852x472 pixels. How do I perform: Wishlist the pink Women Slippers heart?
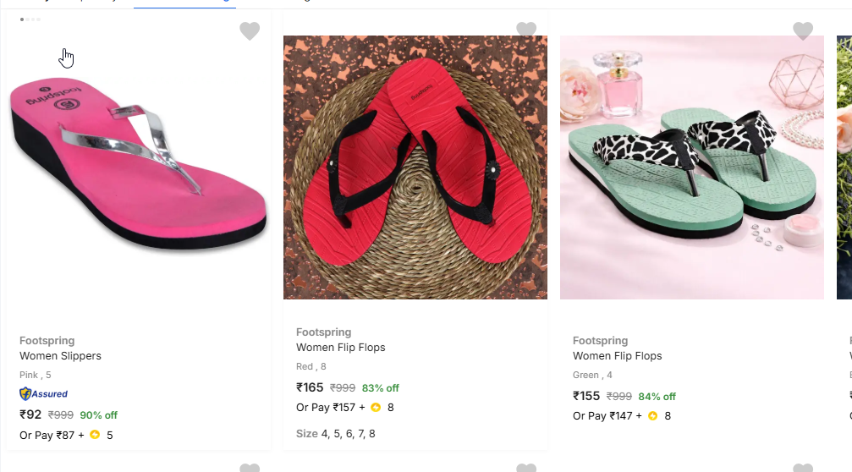(x=250, y=31)
